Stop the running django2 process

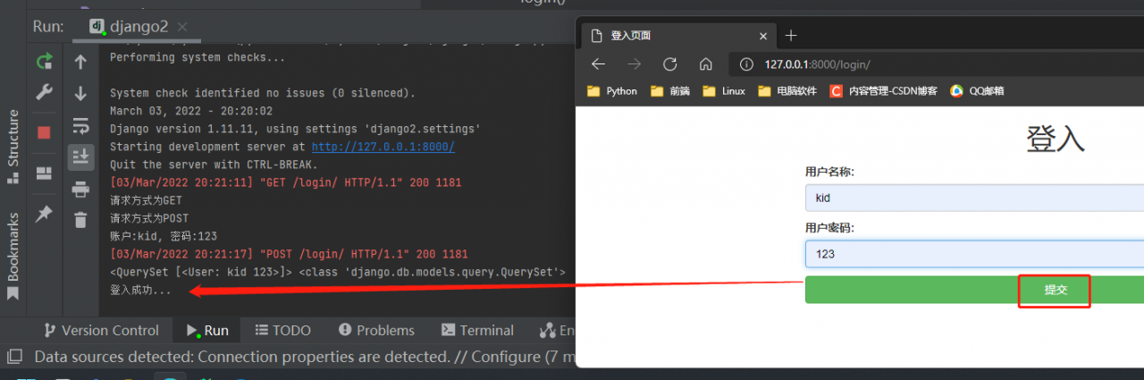(44, 132)
